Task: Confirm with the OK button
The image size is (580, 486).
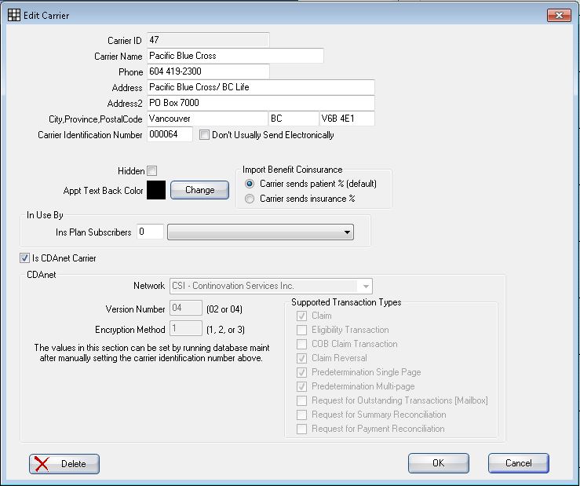Action: 439,463
